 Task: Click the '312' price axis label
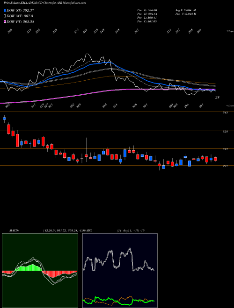[x=225, y=149]
